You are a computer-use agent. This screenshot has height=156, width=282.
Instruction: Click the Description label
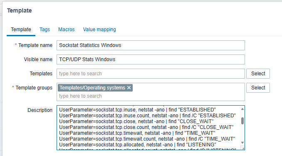click(40, 110)
